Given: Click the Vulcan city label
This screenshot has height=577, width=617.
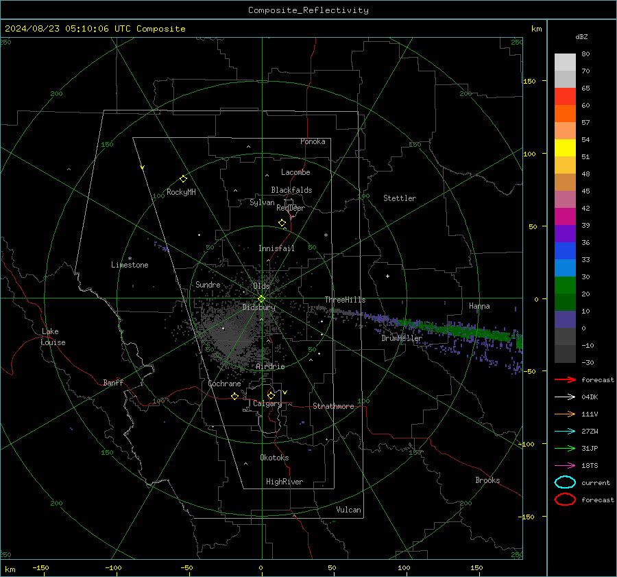Looking at the screenshot, I should (x=348, y=510).
